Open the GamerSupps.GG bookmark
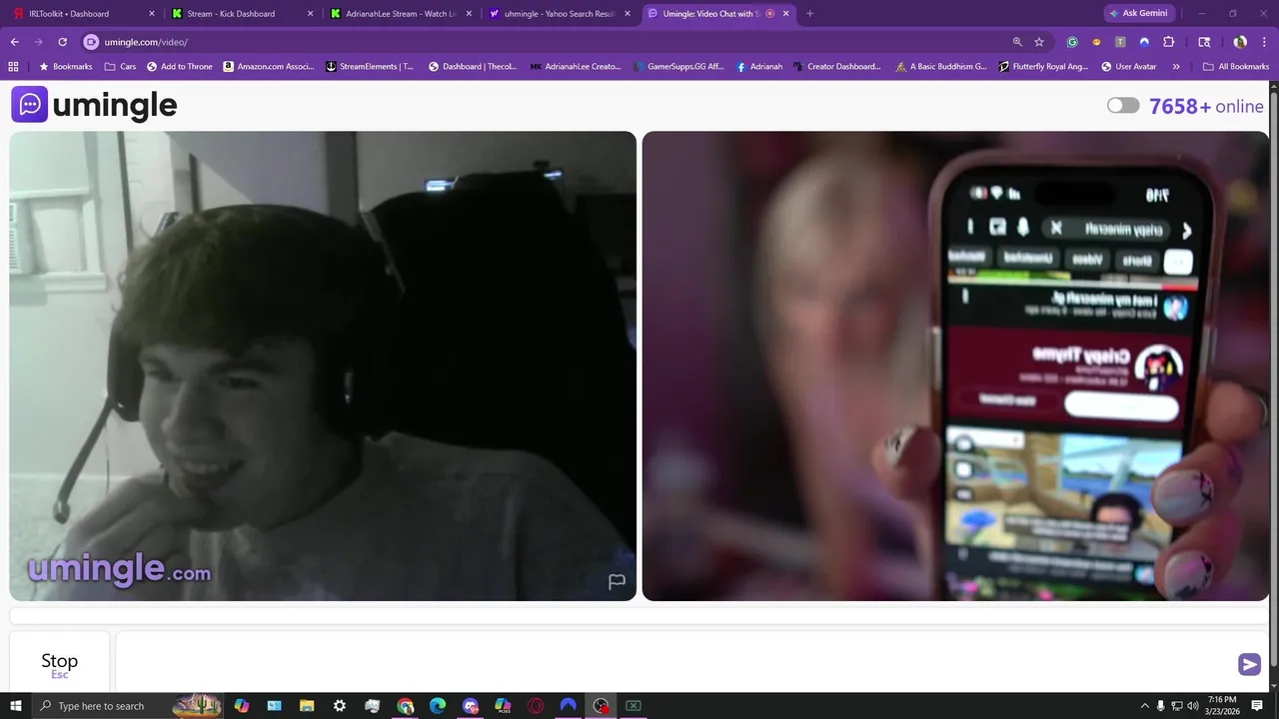Viewport: 1279px width, 719px height. (x=677, y=67)
